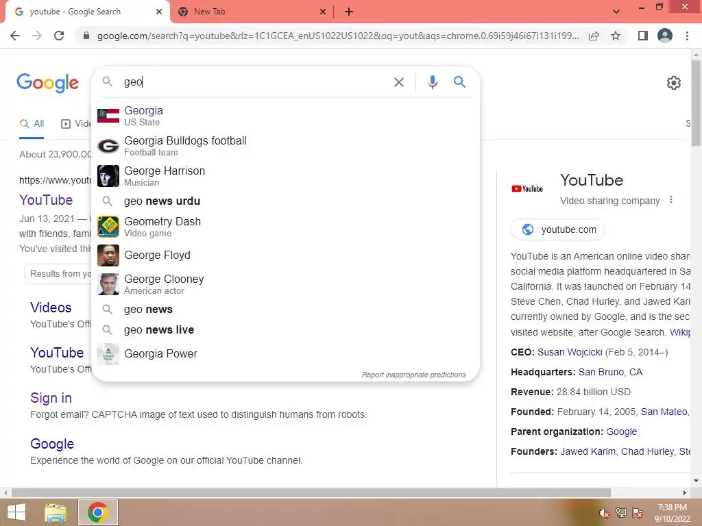Close the New Tab tab

pyautogui.click(x=323, y=12)
